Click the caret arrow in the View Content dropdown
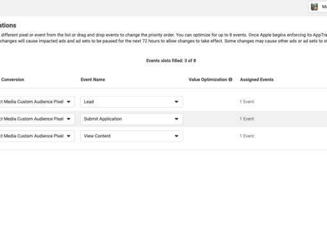The height and width of the screenshot is (245, 327). pyautogui.click(x=176, y=136)
